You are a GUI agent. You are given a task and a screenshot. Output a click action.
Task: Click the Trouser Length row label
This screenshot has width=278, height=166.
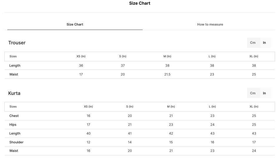point(15,66)
